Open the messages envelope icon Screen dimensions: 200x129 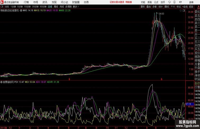click(180, 2)
